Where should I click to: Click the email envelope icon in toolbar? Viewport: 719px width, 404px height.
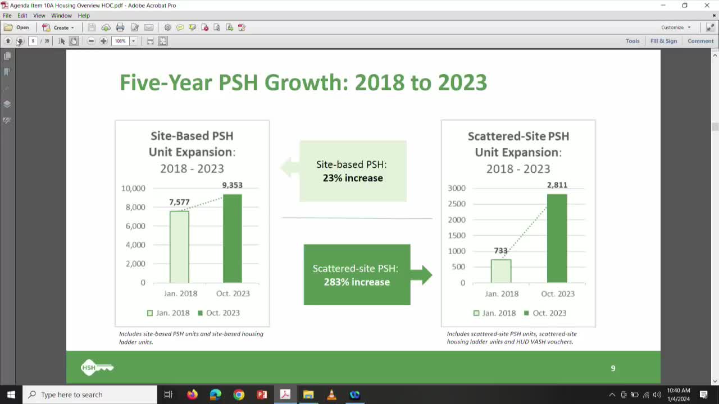[x=148, y=27]
